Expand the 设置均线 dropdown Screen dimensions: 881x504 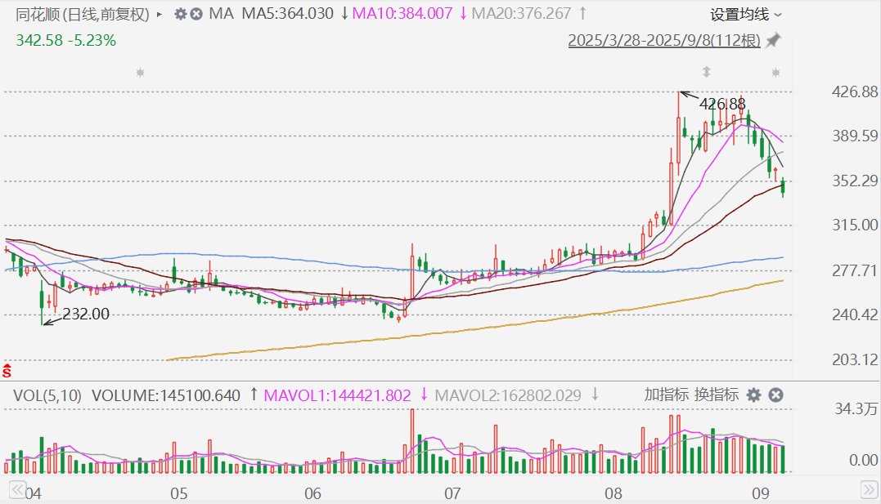tap(745, 15)
